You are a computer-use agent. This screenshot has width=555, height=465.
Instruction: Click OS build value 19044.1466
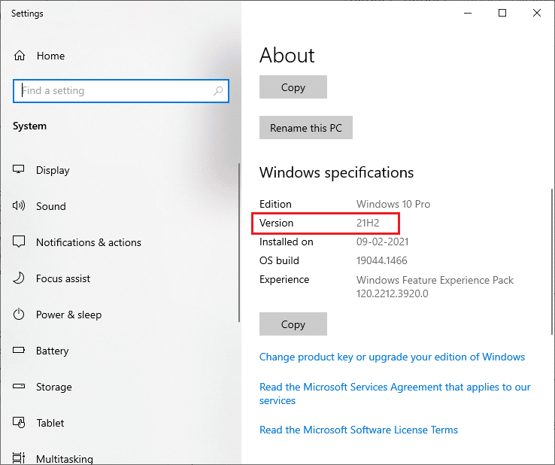tap(381, 260)
